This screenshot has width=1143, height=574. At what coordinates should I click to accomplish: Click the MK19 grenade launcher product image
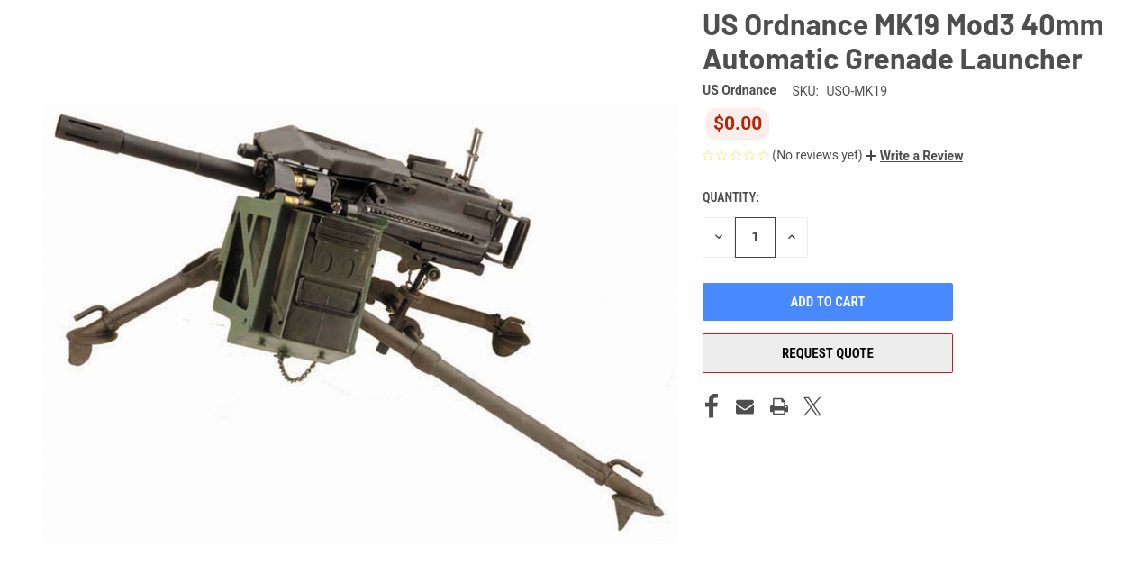pyautogui.click(x=360, y=323)
